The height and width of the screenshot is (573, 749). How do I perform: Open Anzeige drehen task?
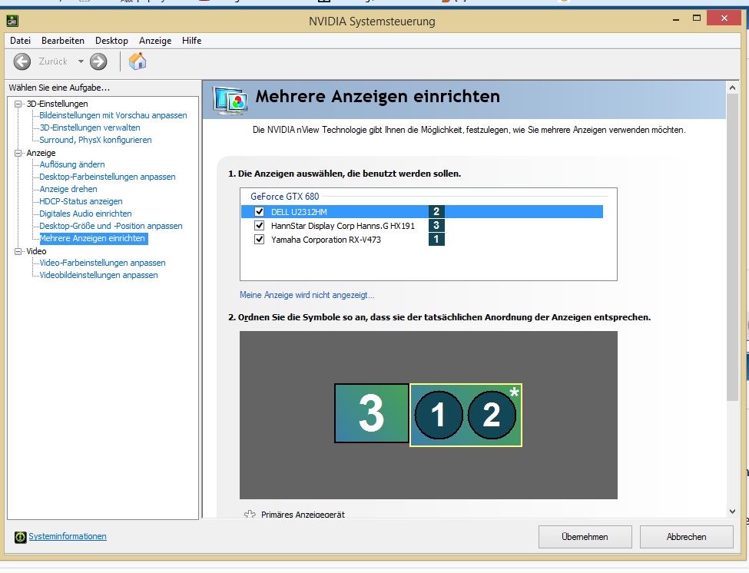[68, 189]
